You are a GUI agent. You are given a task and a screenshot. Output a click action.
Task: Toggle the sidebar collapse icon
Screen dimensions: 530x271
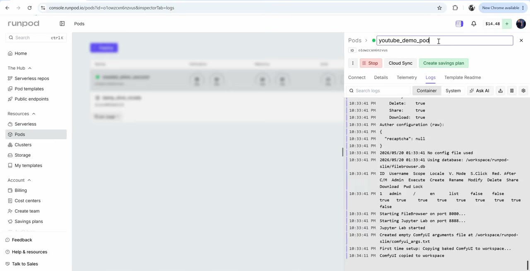click(62, 24)
